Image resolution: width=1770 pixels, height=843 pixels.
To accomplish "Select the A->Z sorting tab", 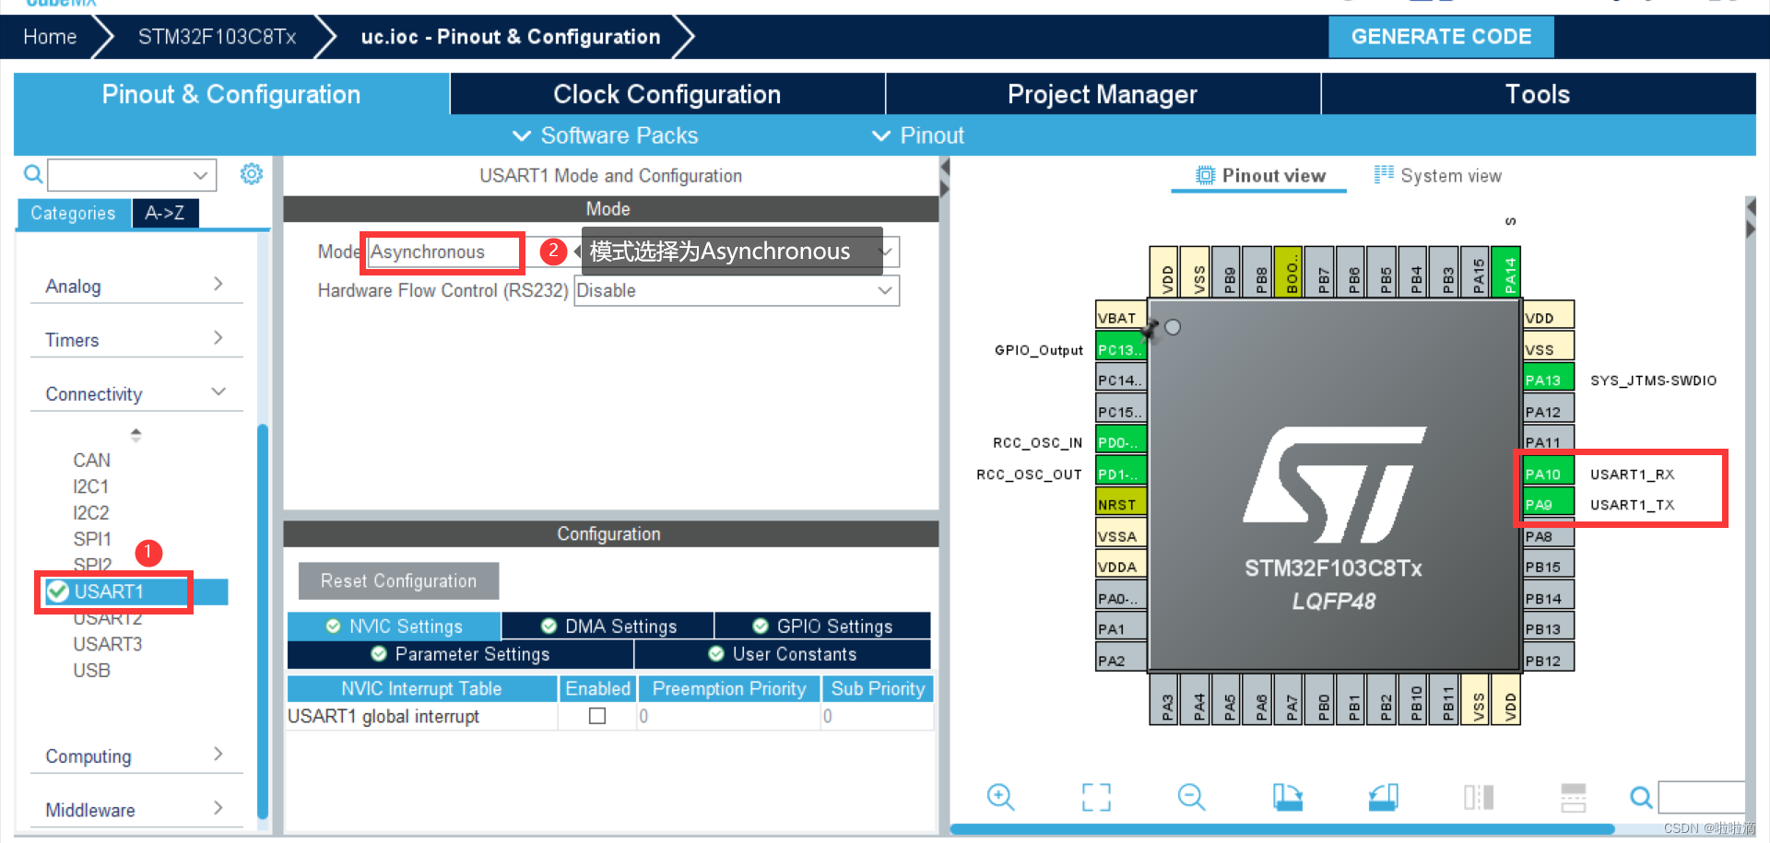I will 165,213.
